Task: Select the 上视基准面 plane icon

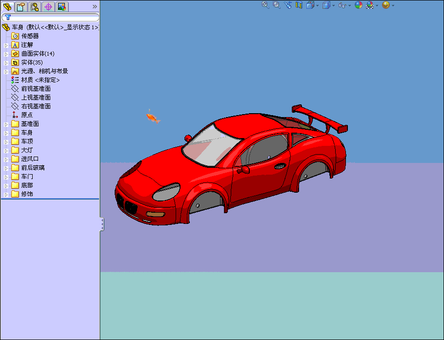Action: click(x=15, y=98)
